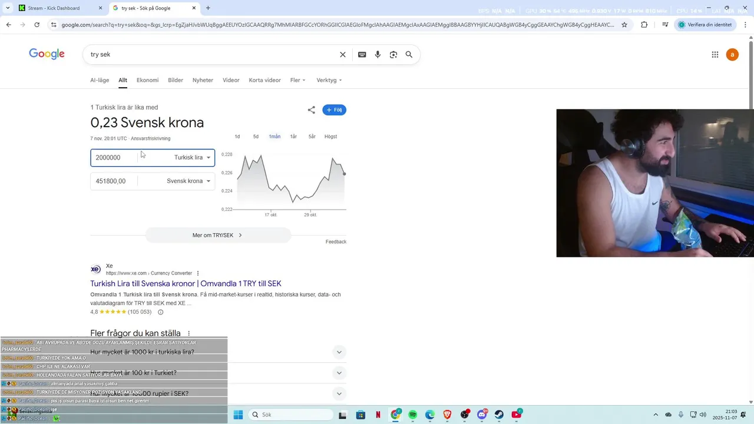The height and width of the screenshot is (424, 754).
Task: Open Microsoft Edge from the taskbar
Action: [x=430, y=415]
